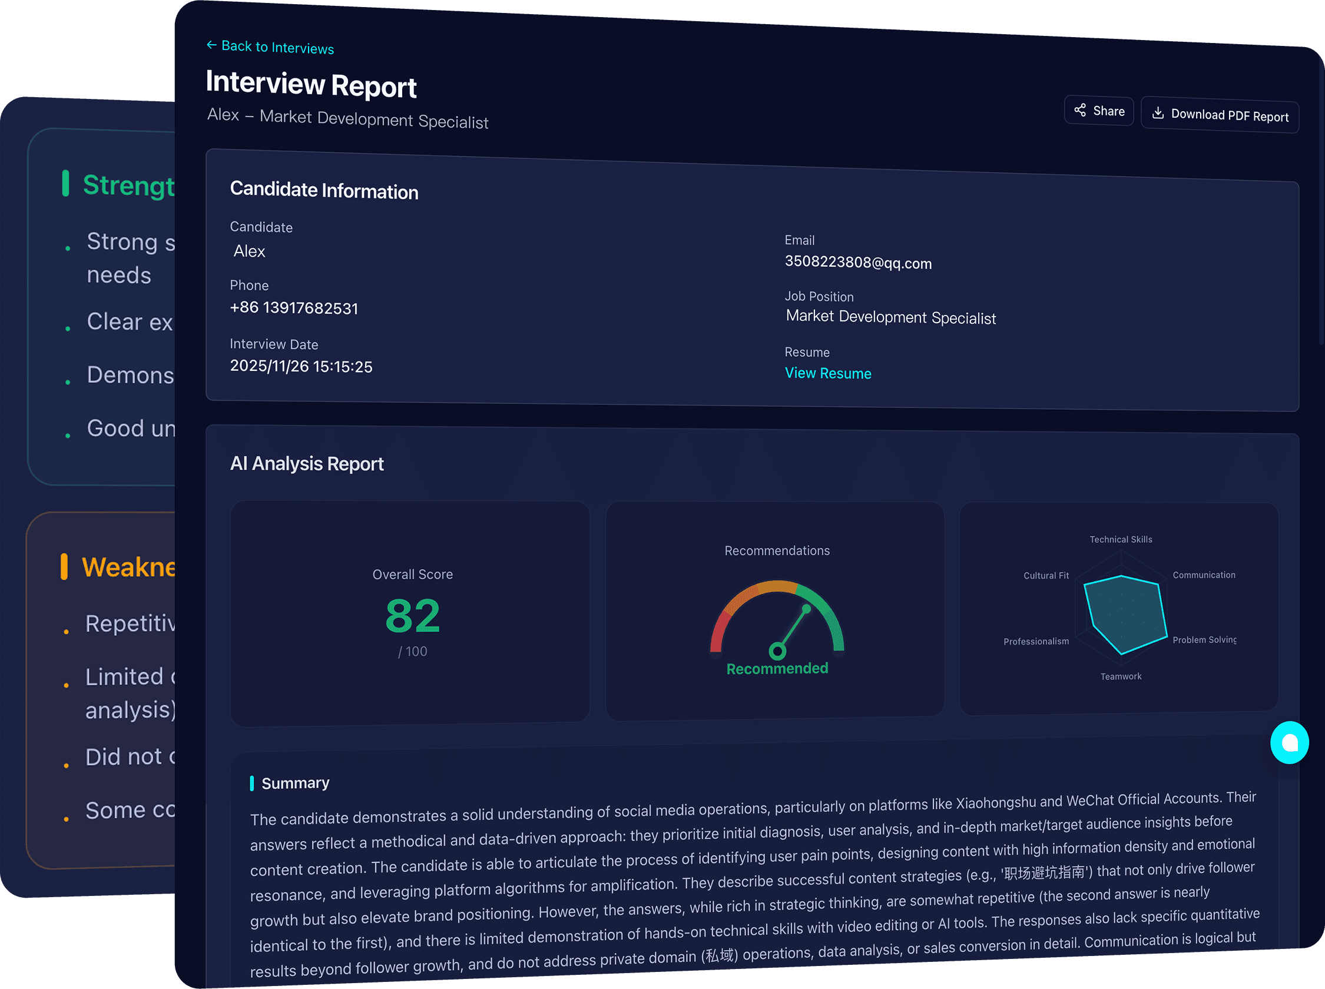Click the phone number +86 13917682531

pyautogui.click(x=294, y=308)
